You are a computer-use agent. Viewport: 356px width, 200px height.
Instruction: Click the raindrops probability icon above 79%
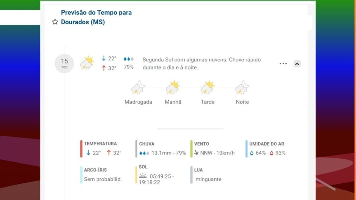[129, 59]
